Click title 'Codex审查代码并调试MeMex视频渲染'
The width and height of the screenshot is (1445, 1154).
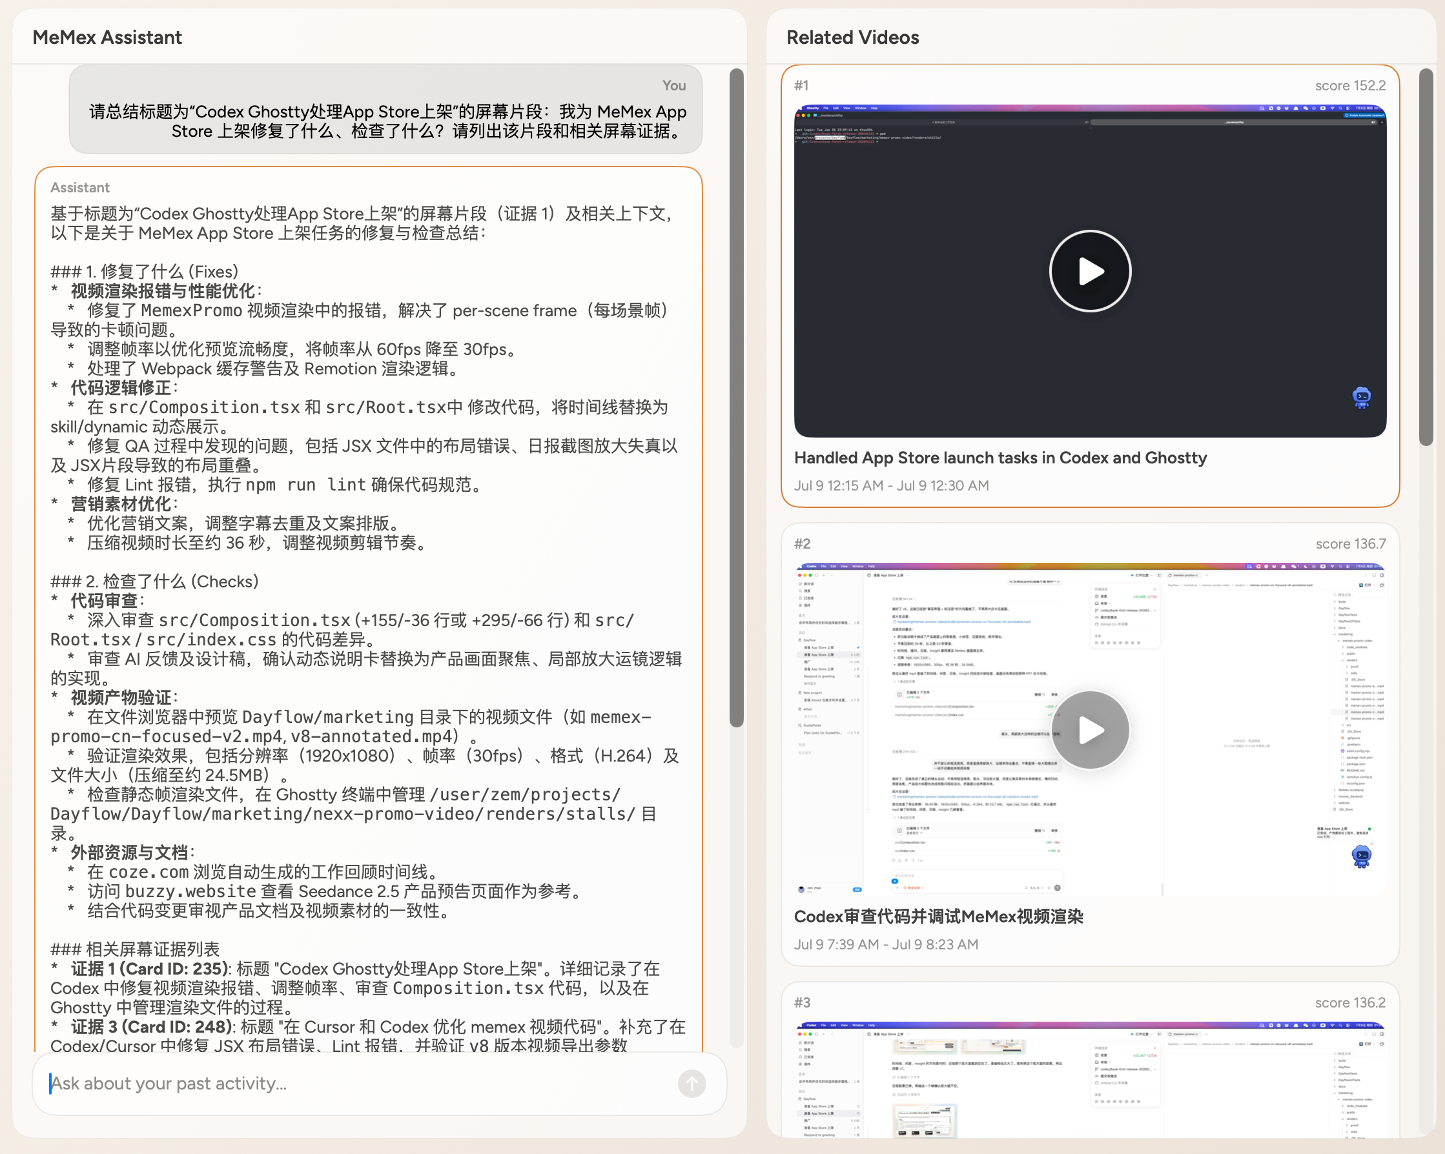(x=938, y=916)
